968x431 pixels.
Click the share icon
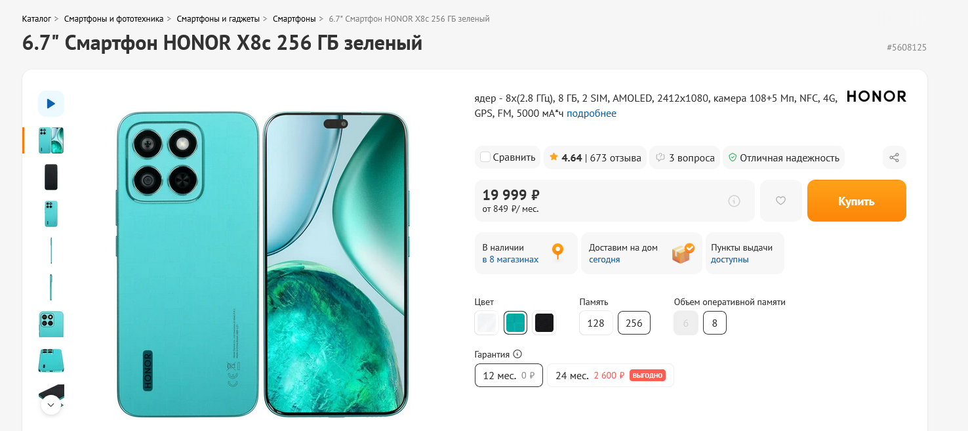pos(894,157)
